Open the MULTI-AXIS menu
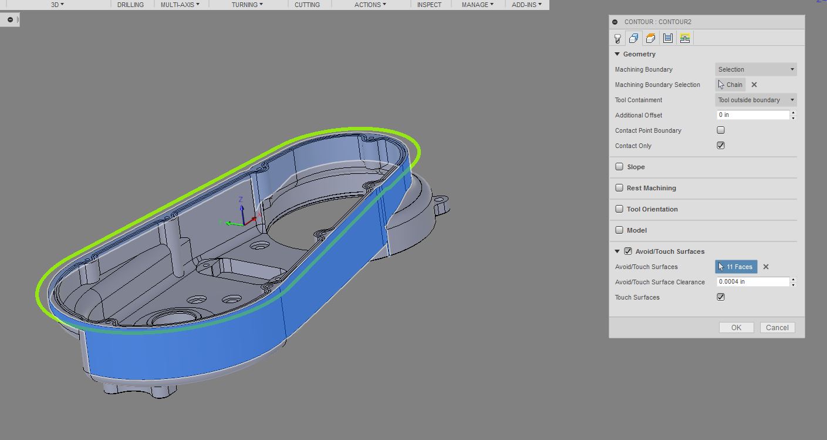This screenshot has height=440, width=827. click(x=179, y=5)
